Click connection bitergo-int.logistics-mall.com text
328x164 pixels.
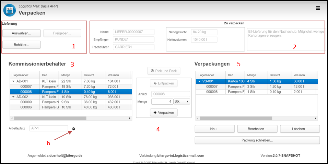coord(180,156)
